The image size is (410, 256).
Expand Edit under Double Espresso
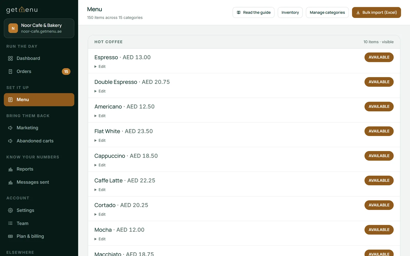[x=100, y=91]
